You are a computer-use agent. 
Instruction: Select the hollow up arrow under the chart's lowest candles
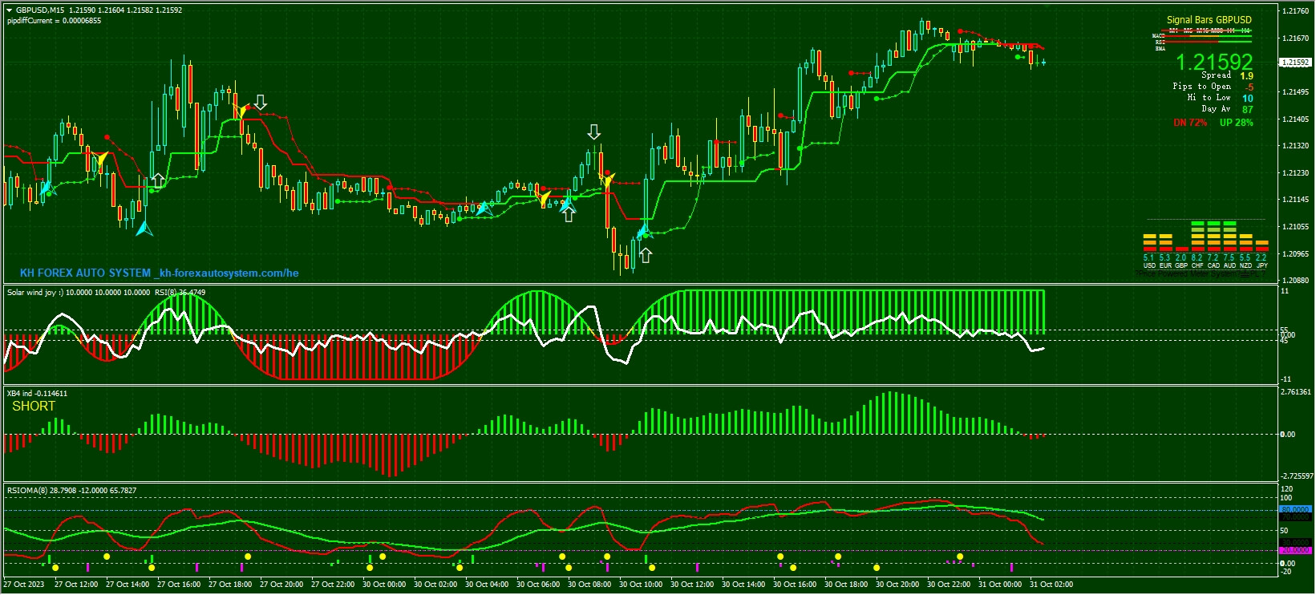pyautogui.click(x=646, y=255)
